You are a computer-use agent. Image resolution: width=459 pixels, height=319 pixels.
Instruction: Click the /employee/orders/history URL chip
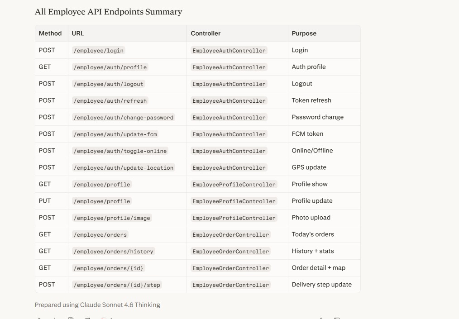[114, 251]
